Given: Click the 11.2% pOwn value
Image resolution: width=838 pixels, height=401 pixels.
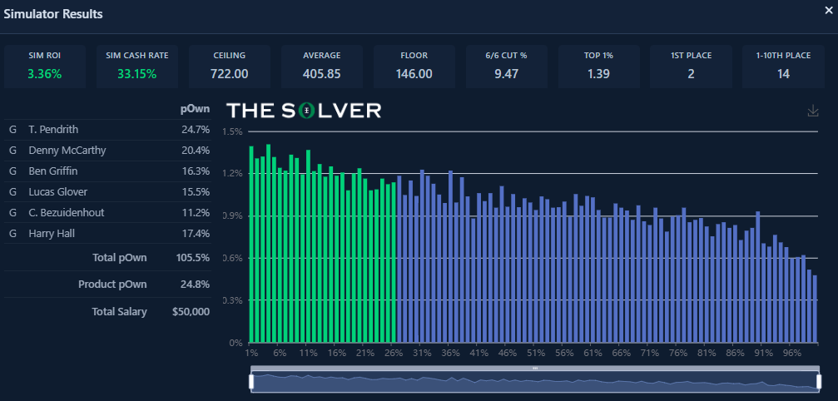Looking at the screenshot, I should 196,212.
